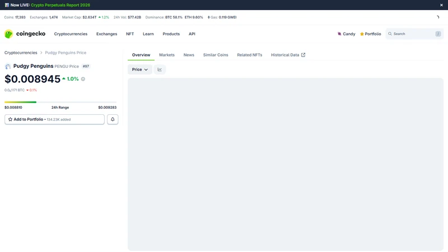This screenshot has height=252, width=448.
Task: Click the #97 rank badge
Action: click(86, 66)
